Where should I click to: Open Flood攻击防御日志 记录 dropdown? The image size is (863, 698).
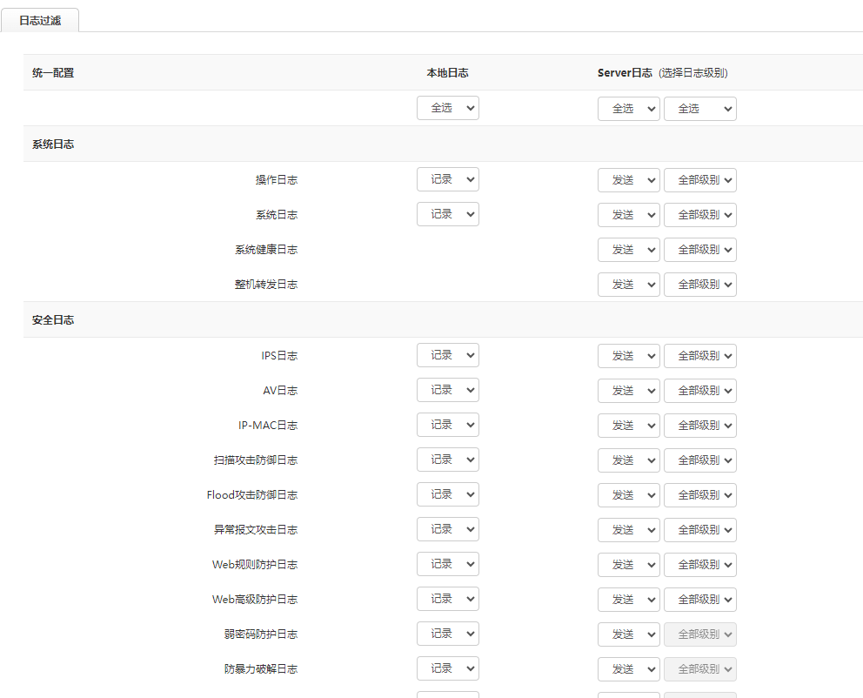[448, 494]
